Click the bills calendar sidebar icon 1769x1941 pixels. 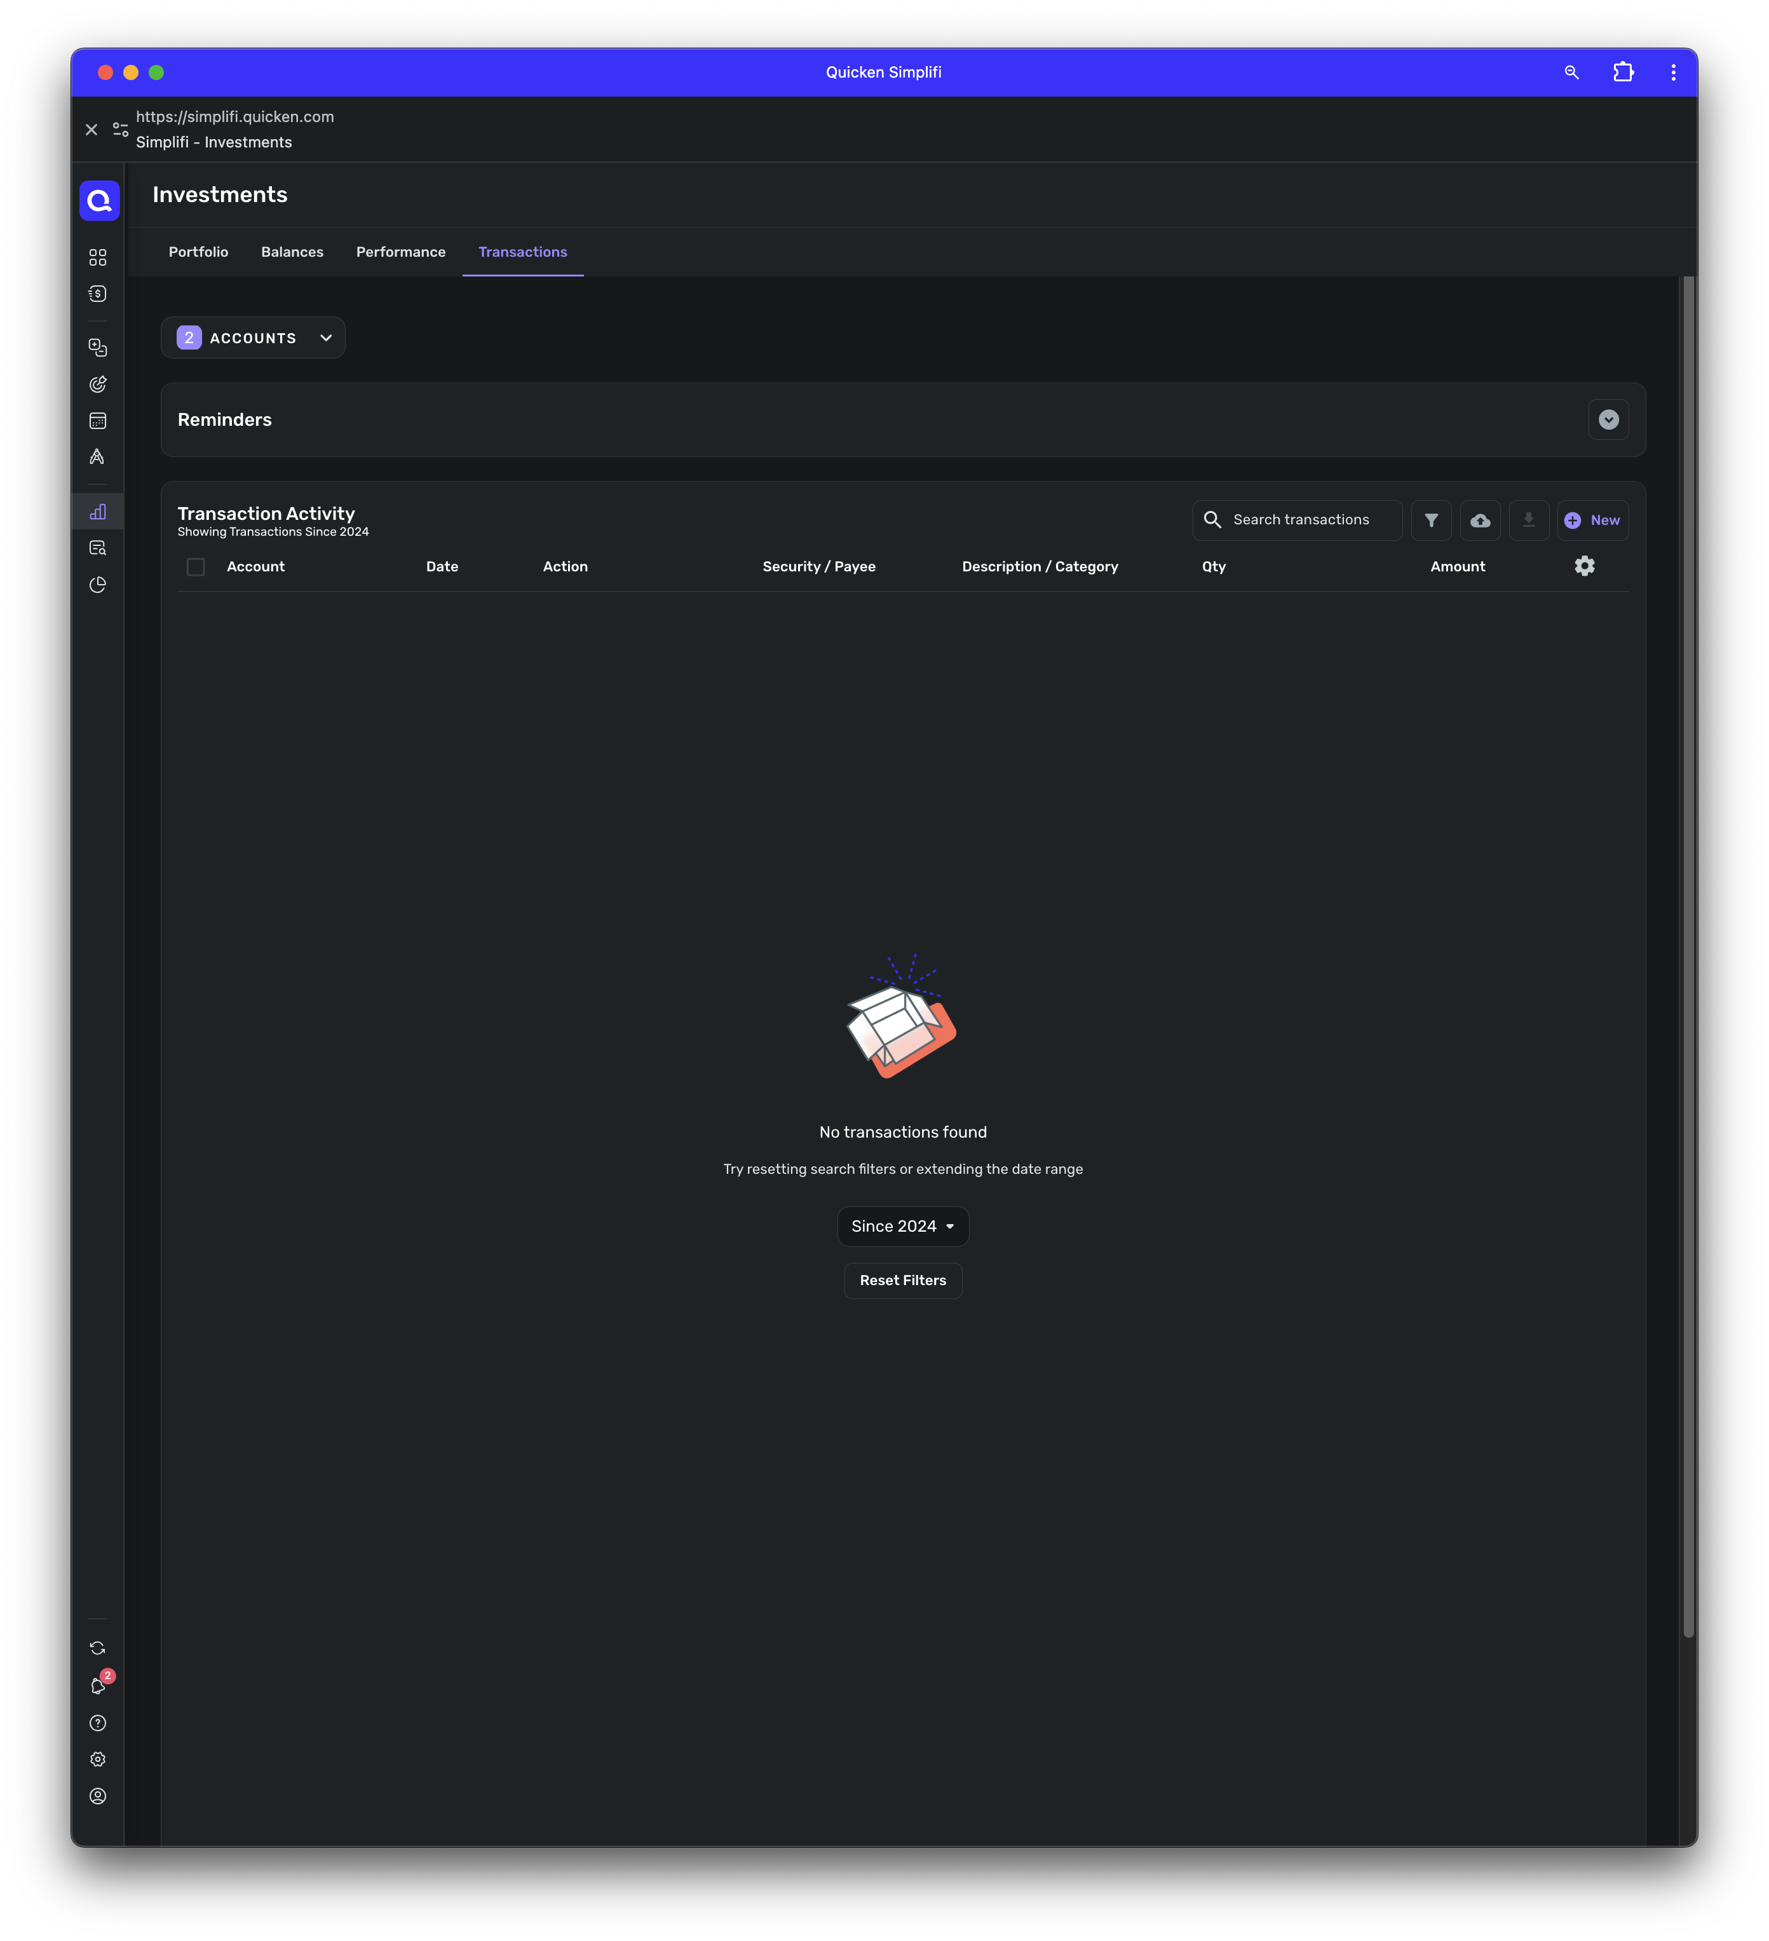[x=97, y=421]
